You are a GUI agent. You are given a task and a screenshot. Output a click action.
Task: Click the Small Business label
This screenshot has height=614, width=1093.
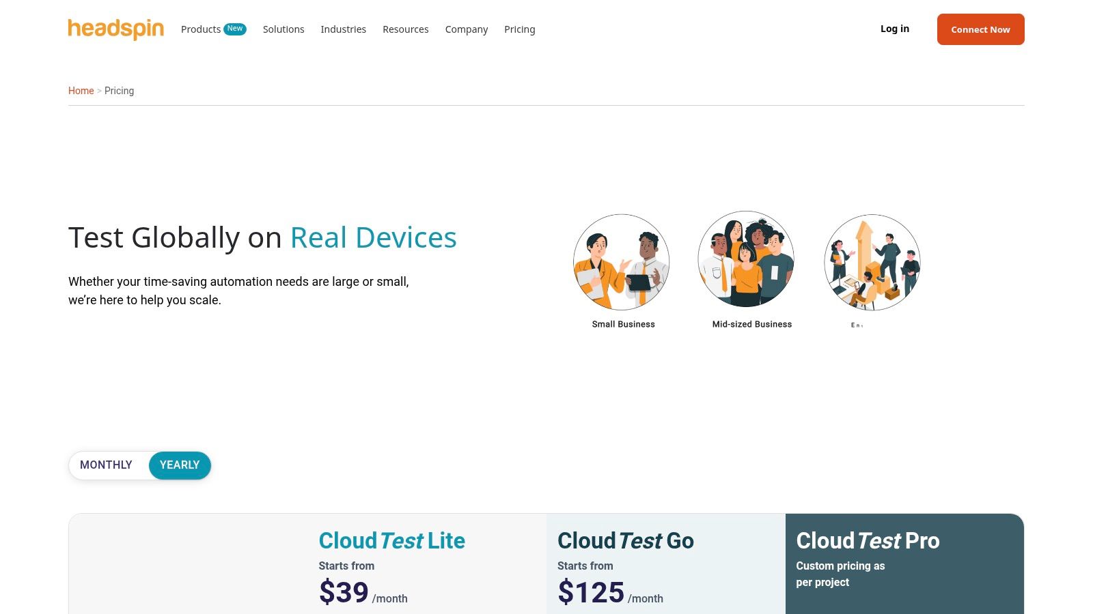[624, 324]
